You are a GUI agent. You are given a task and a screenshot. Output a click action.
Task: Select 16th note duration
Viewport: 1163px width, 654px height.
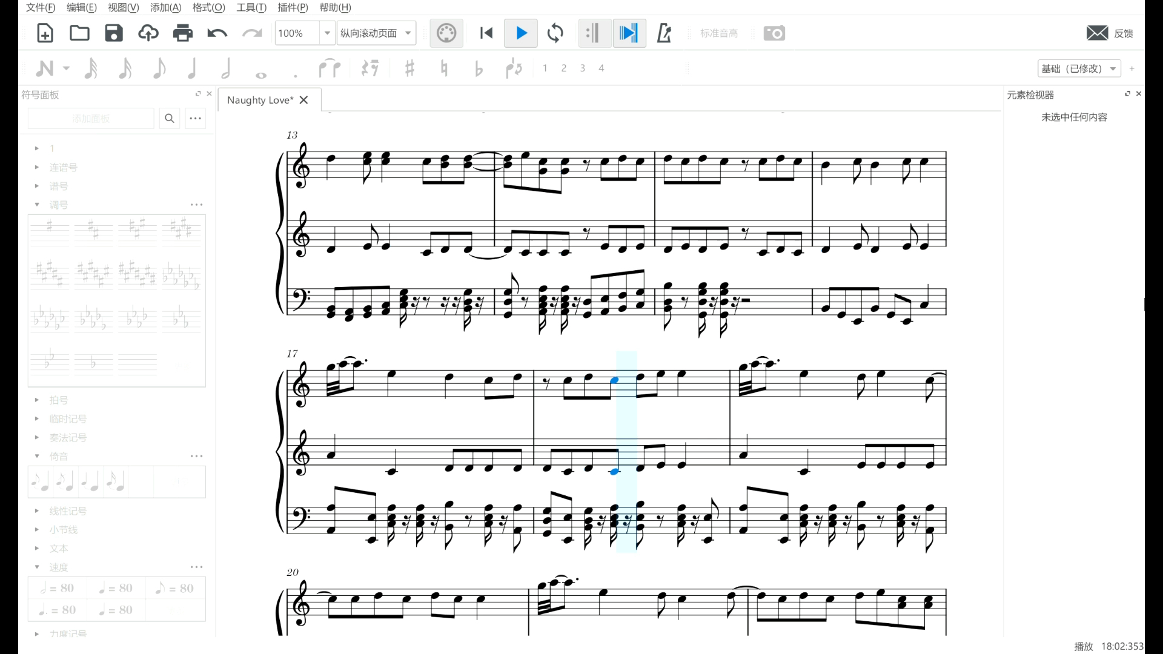click(x=125, y=68)
